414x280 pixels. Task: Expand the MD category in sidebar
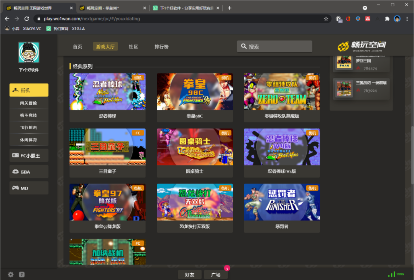point(29,188)
